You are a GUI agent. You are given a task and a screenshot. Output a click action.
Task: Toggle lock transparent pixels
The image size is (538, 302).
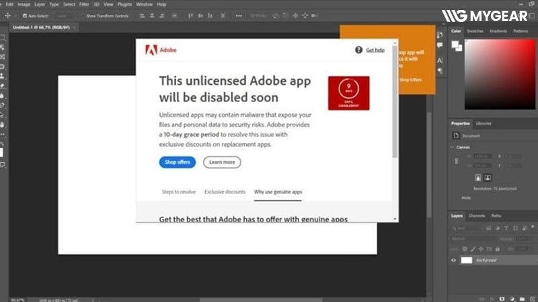coord(465,249)
